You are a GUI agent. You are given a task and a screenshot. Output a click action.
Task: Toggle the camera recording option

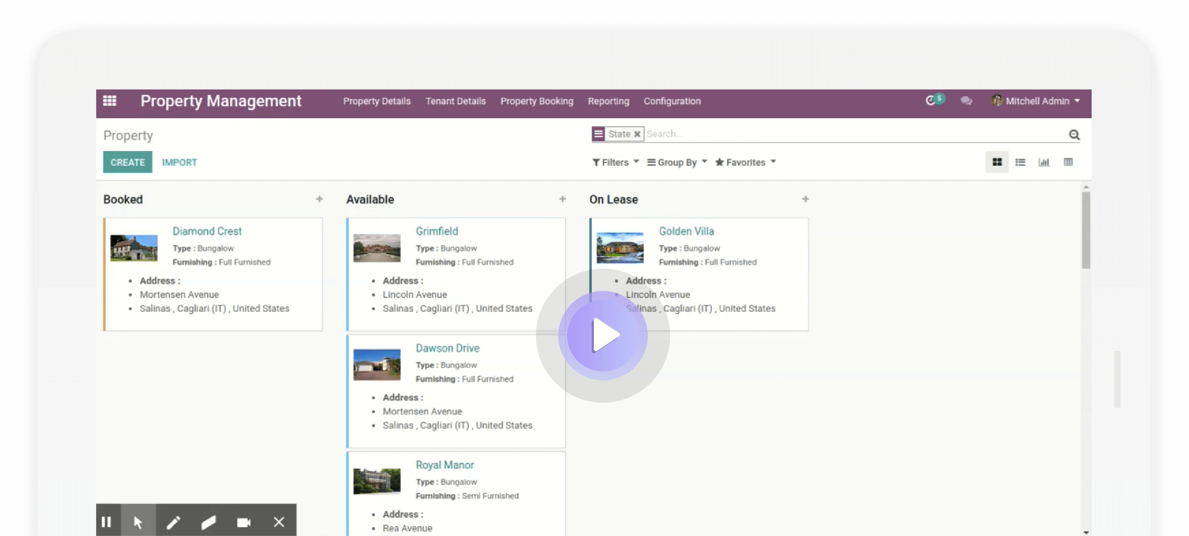coord(244,522)
